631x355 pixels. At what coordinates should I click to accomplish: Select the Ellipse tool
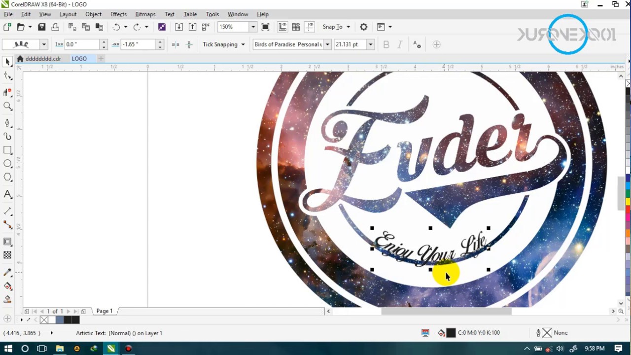7,164
